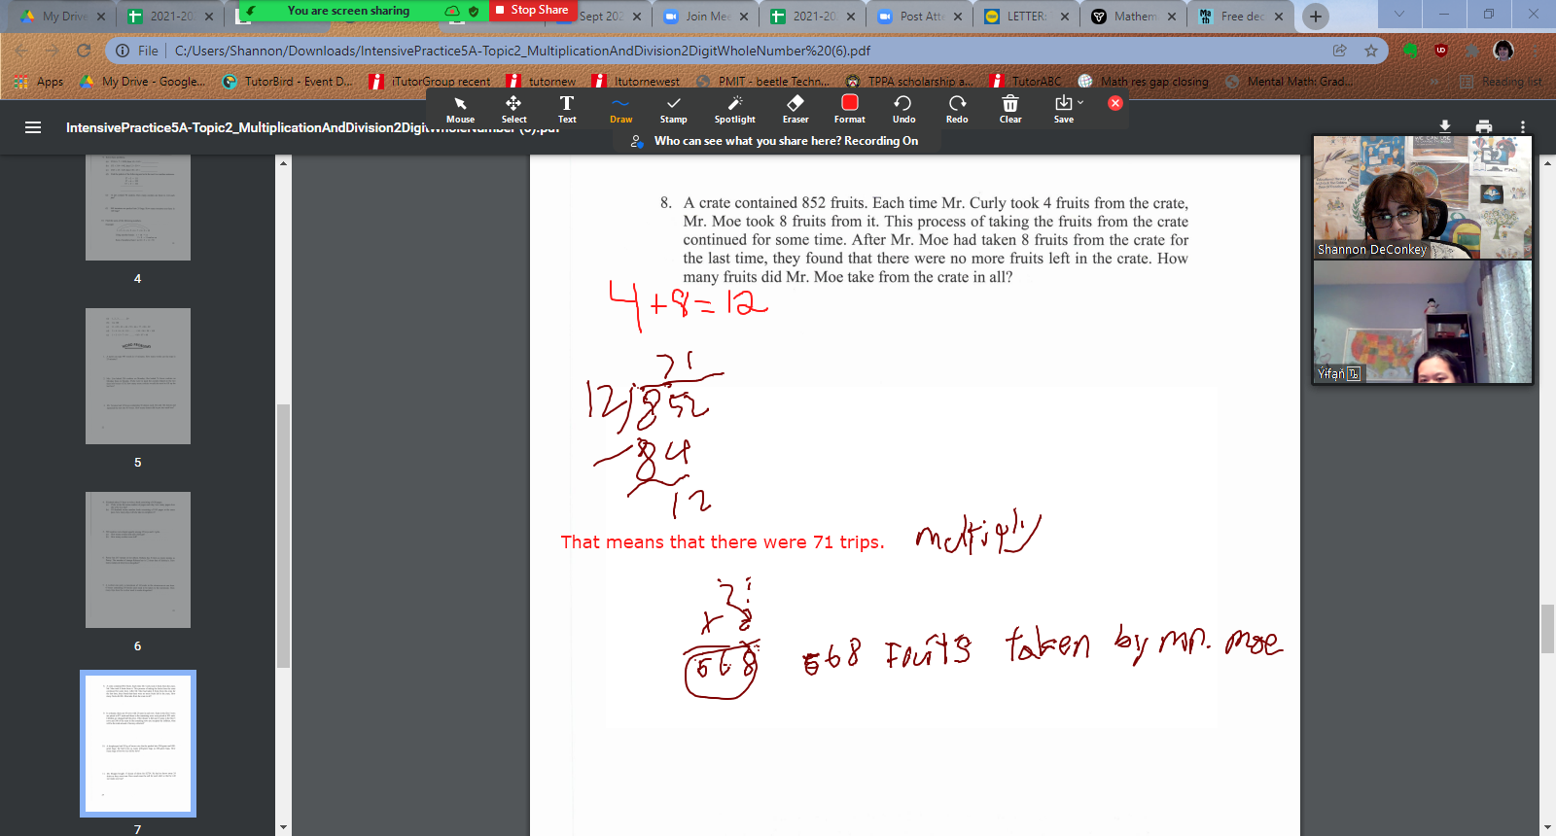Open the Apps bookmark
Viewport: 1556px width, 836px height.
(x=39, y=82)
